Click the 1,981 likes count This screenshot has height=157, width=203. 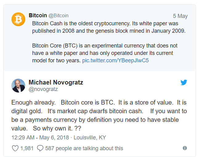[27, 148]
